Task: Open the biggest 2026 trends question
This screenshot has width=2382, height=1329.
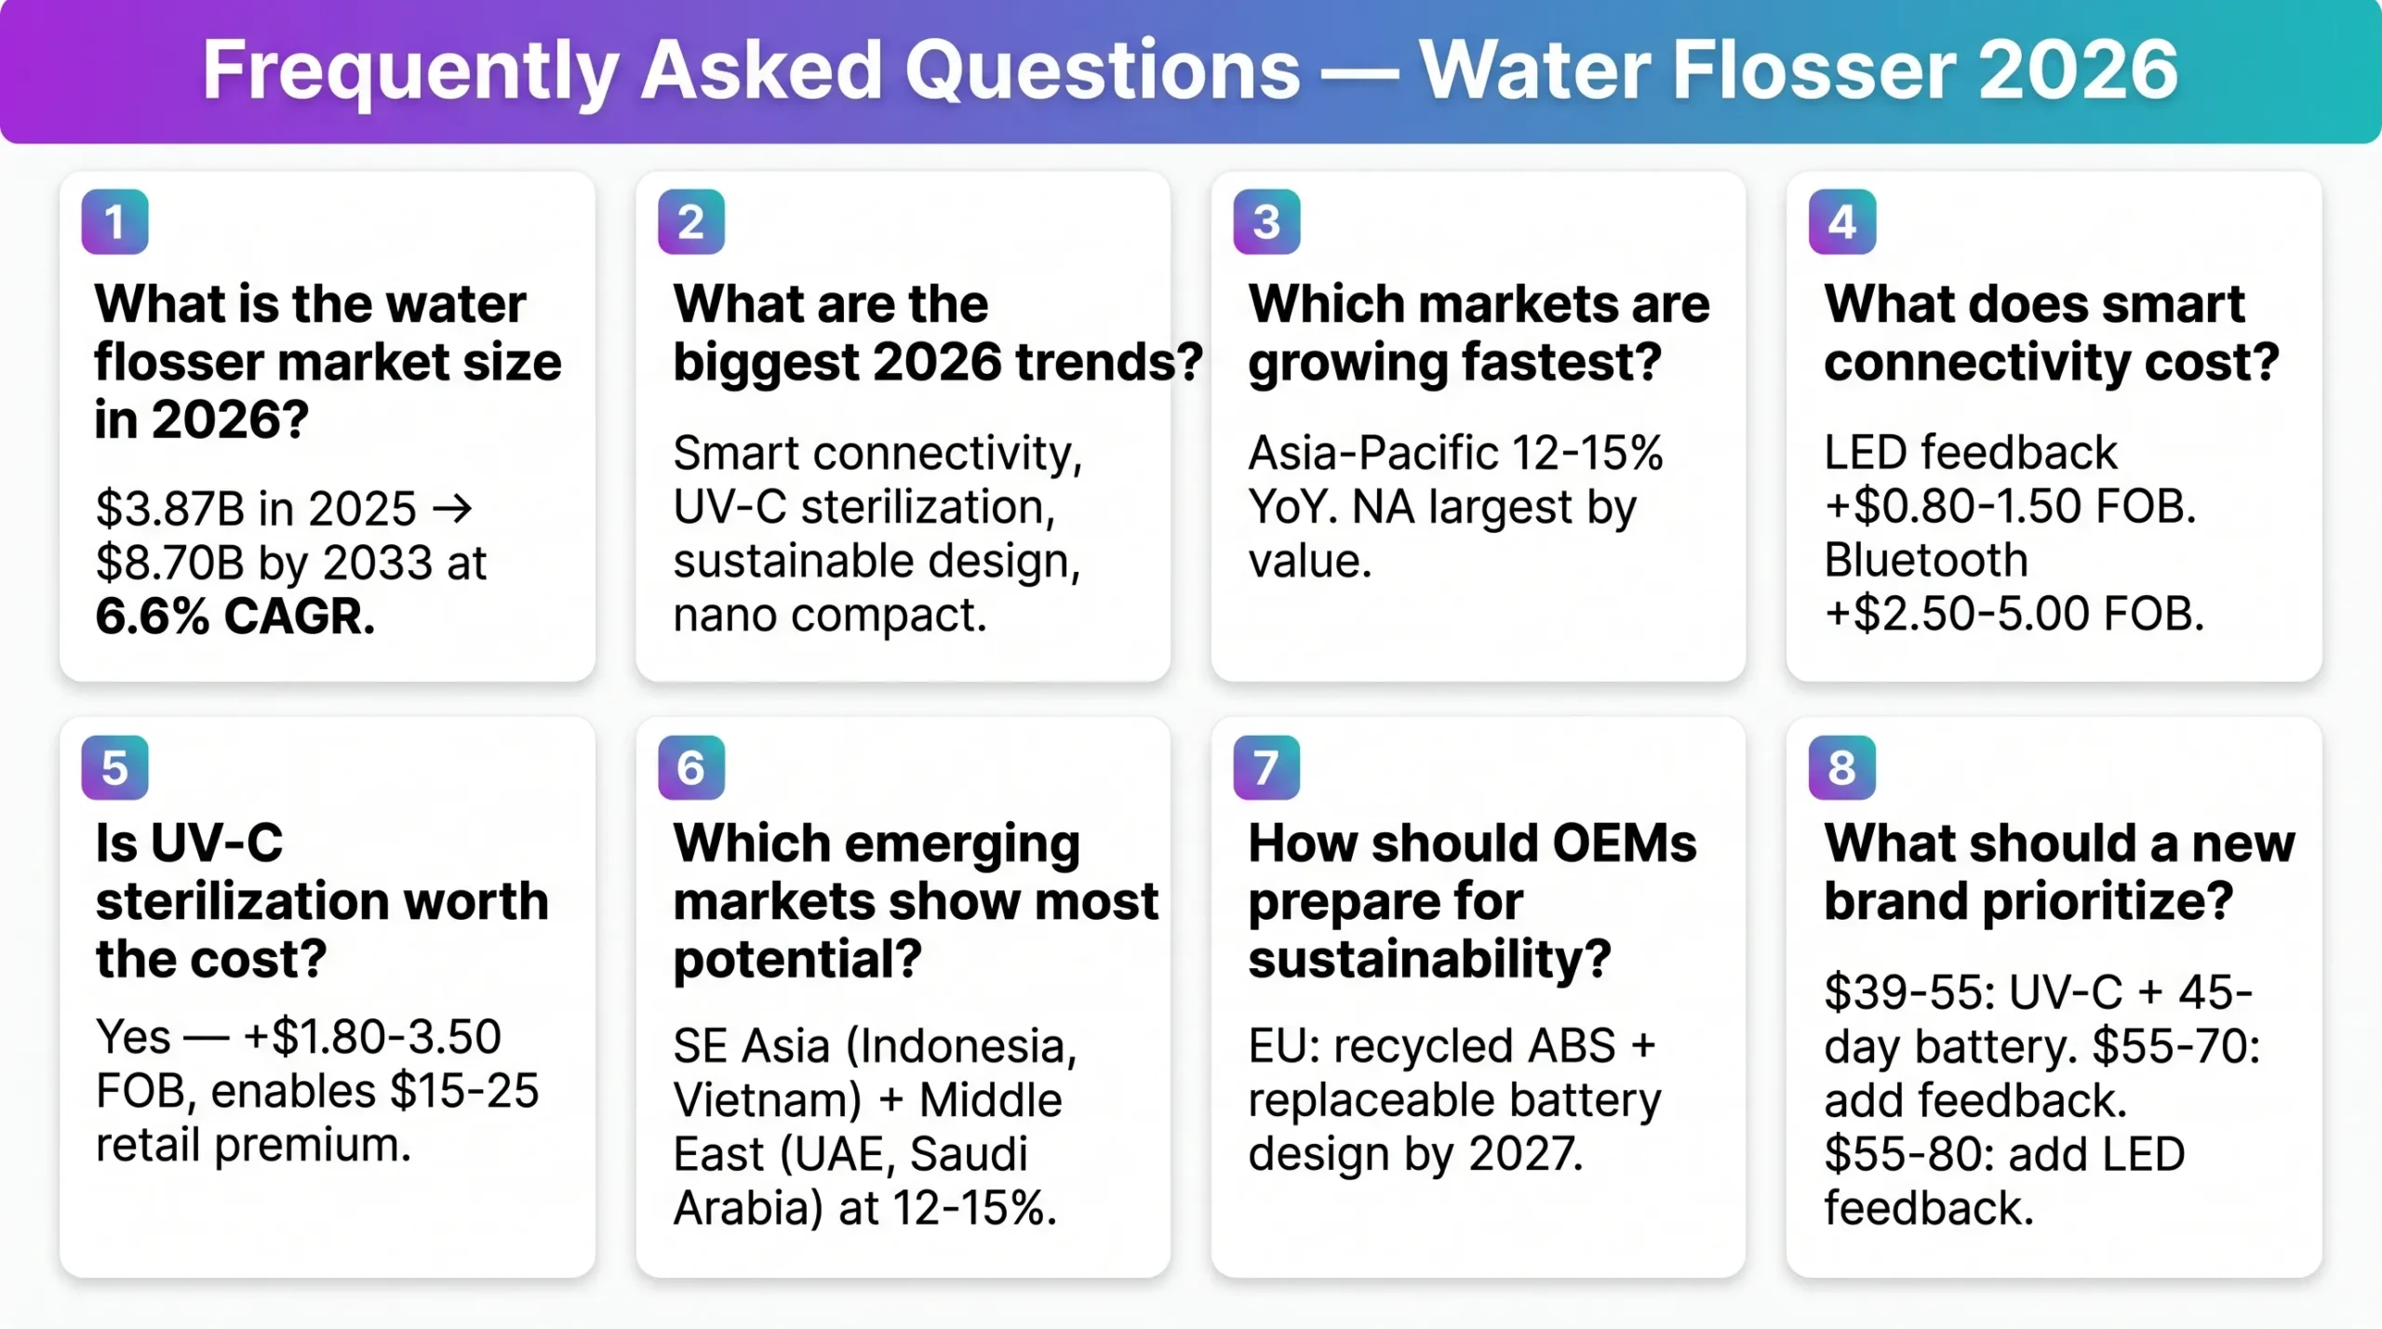Action: tap(937, 332)
